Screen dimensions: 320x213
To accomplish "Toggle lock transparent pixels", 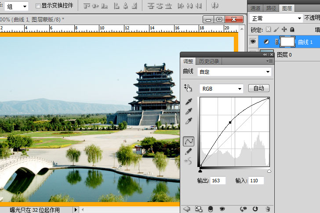I will (x=269, y=29).
